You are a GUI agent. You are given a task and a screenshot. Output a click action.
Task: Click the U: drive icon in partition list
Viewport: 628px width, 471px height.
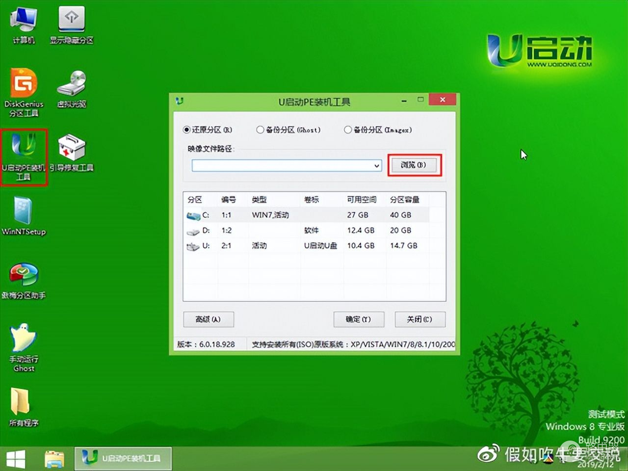click(x=193, y=246)
